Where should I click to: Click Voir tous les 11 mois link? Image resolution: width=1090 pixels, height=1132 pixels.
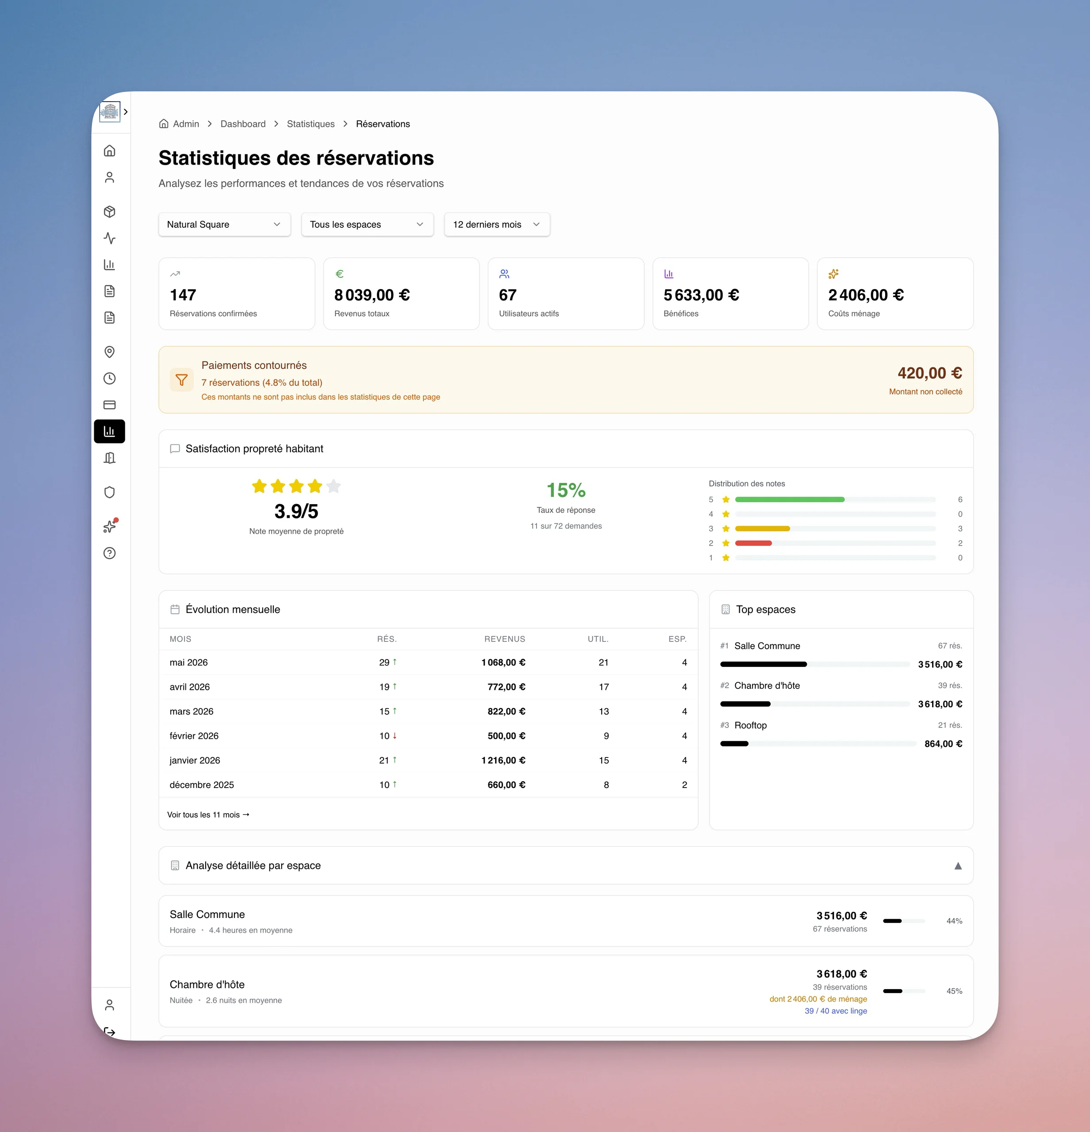208,815
